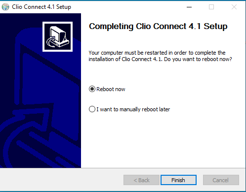Viewport: 246px width, 192px height.
Task: Choose the manual reboot later radio button
Action: tap(92, 109)
